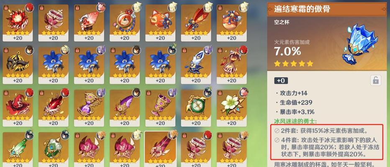Select the red witch hat artifact

tap(18, 108)
